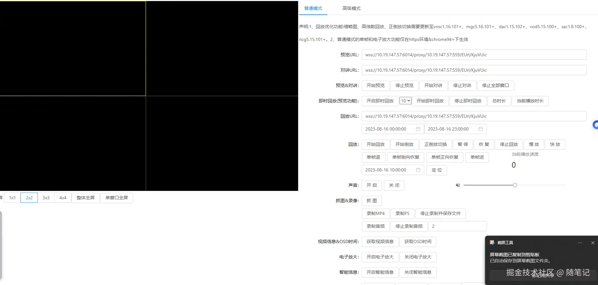The image size is (598, 285).
Task: Select 2x2 screen layout
Action: pos(29,198)
